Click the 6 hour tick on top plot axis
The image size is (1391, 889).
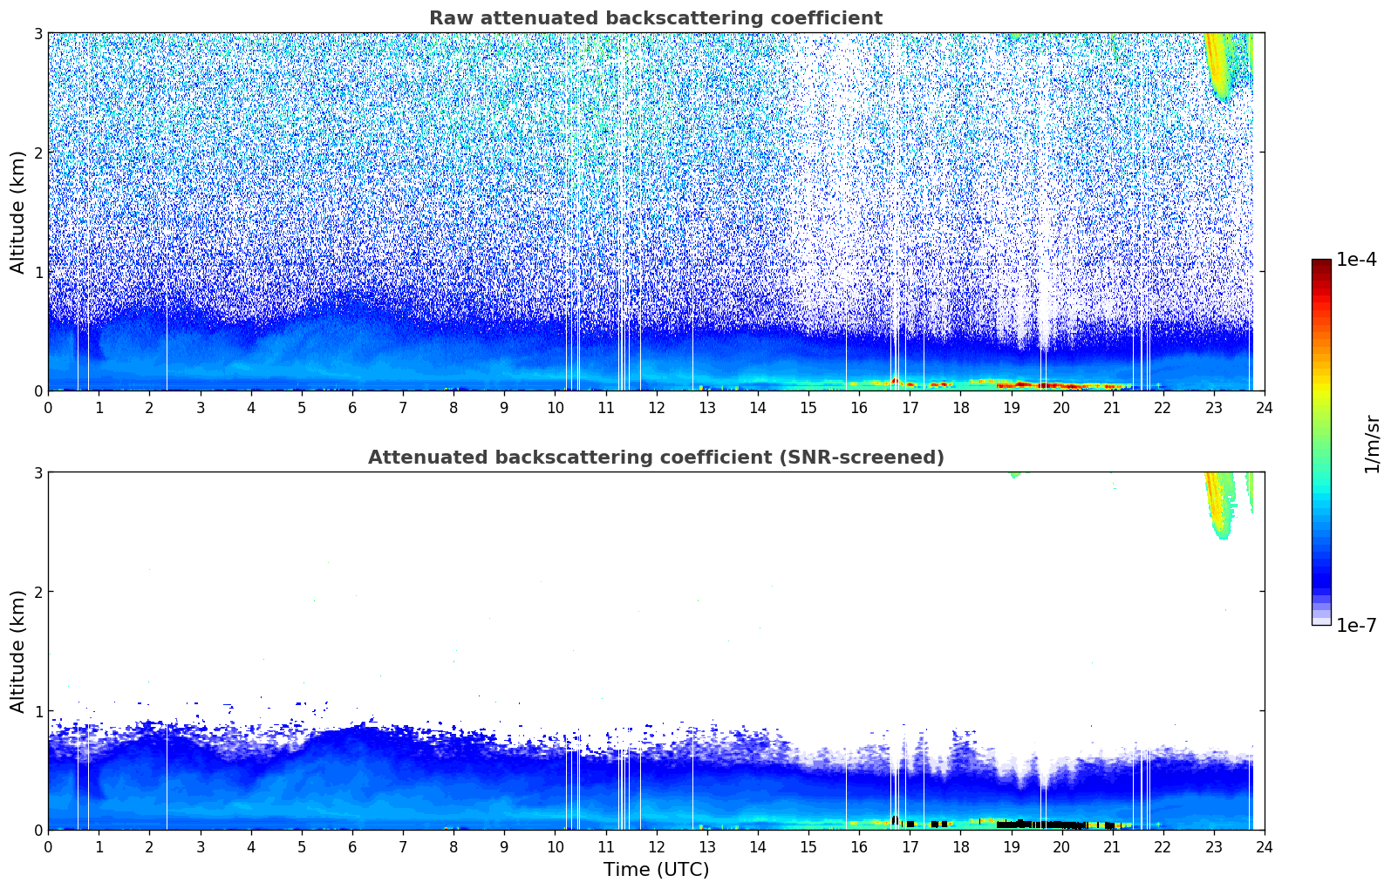pyautogui.click(x=352, y=408)
